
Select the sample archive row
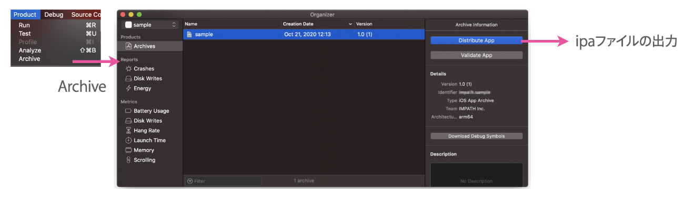coord(304,34)
